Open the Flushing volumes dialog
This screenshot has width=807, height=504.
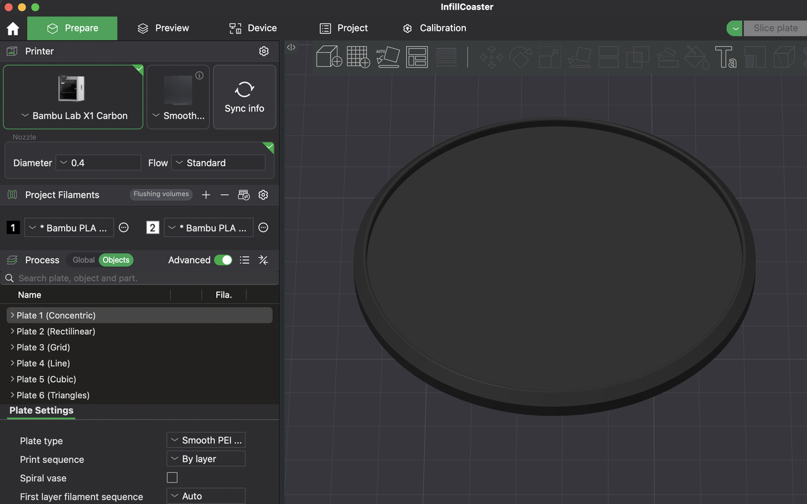point(161,194)
